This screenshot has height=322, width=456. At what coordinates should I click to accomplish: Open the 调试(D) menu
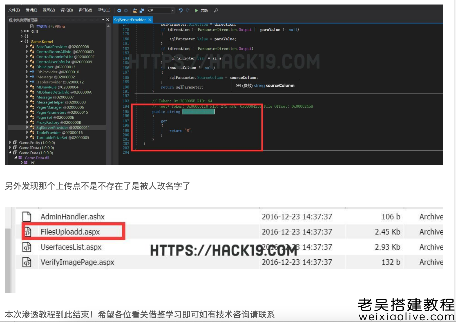(x=66, y=10)
